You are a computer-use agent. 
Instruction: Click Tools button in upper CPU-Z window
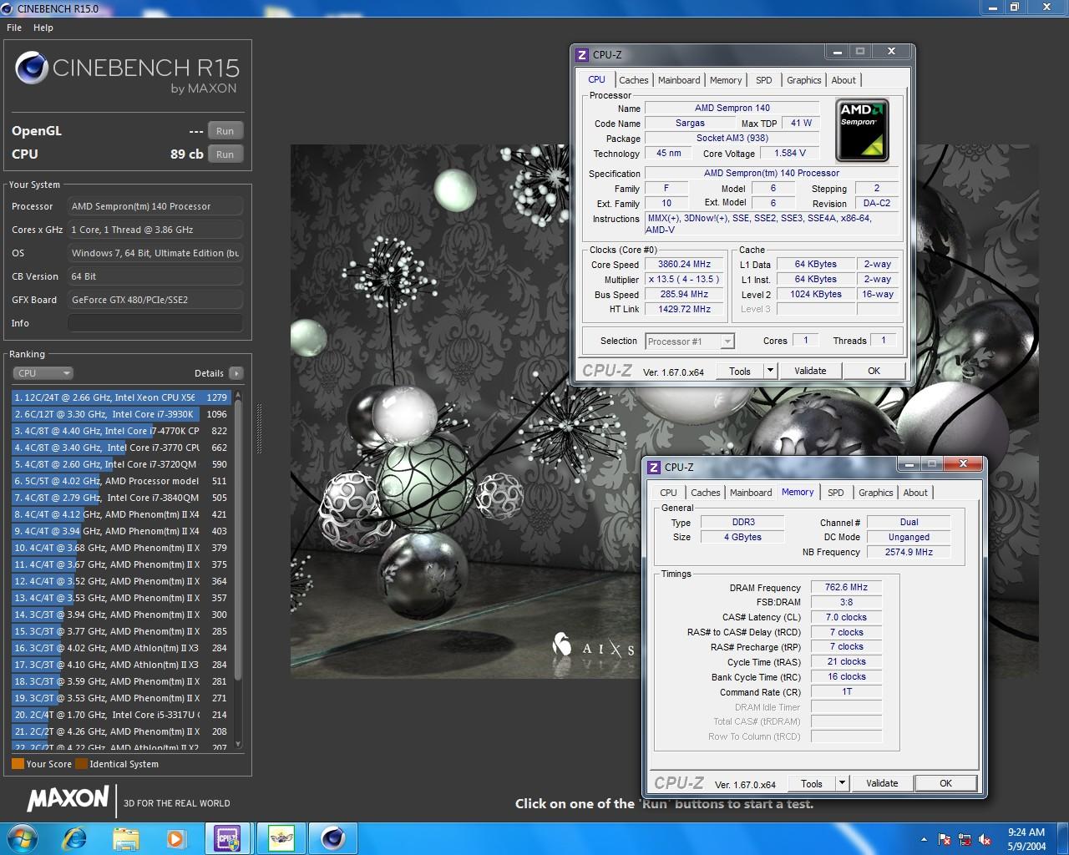point(740,371)
